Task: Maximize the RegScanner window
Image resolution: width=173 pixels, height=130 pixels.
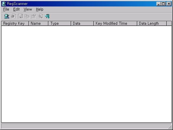Action: point(163,4)
